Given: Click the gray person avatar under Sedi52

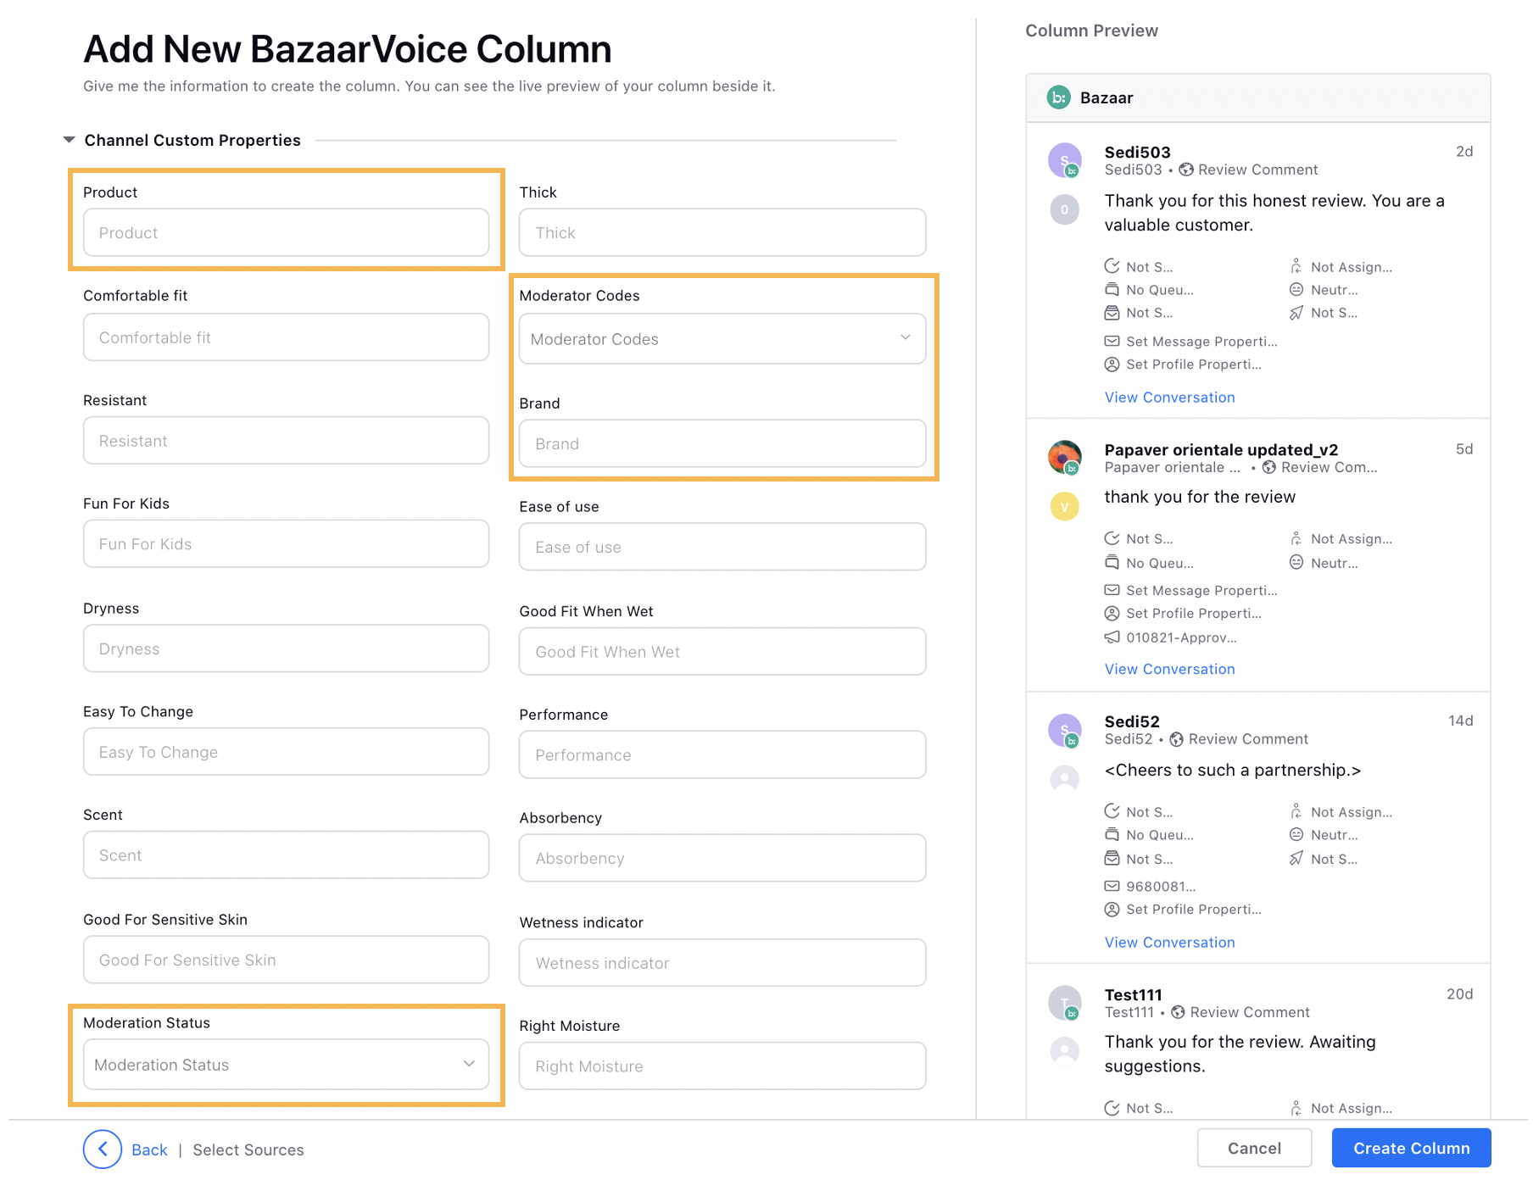Looking at the screenshot, I should [1065, 779].
